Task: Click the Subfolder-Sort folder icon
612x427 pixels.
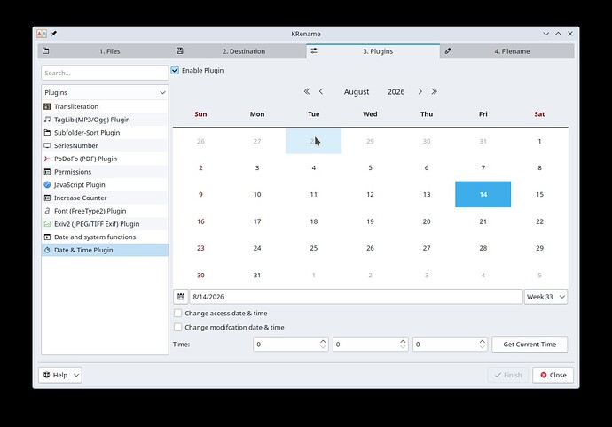Action: [47, 133]
